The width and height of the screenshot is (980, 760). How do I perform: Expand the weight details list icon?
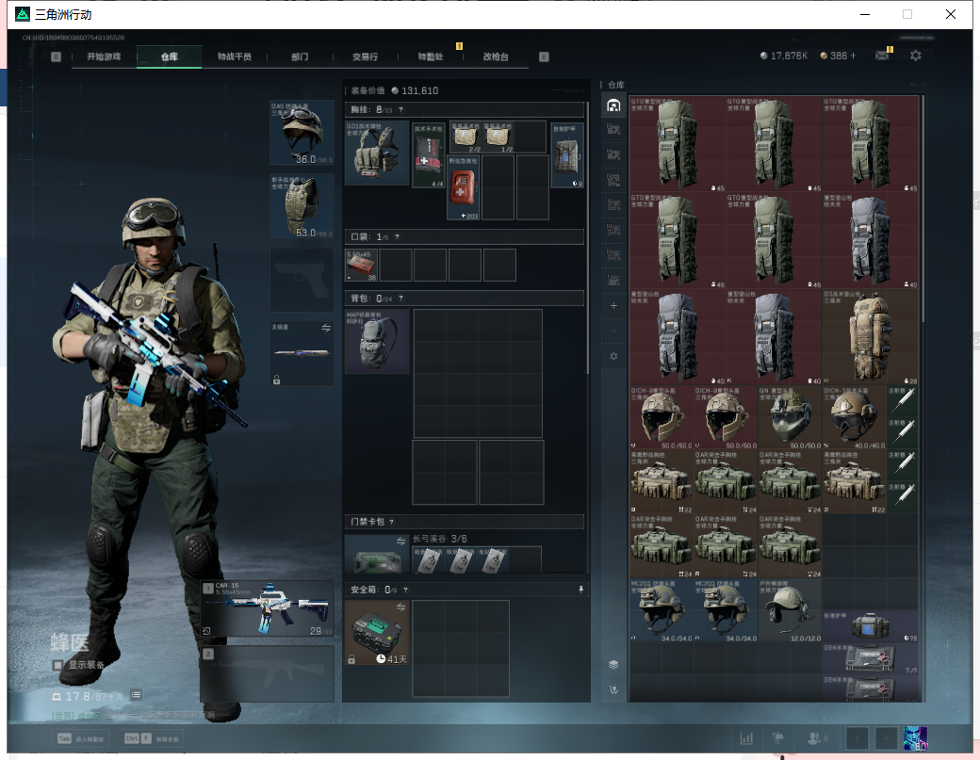tap(137, 695)
